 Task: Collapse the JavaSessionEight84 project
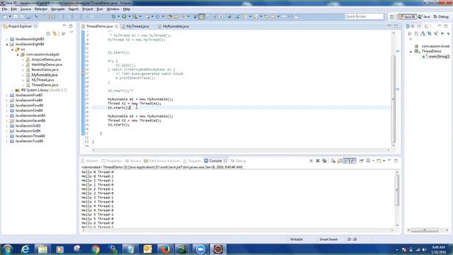[x=7, y=44]
